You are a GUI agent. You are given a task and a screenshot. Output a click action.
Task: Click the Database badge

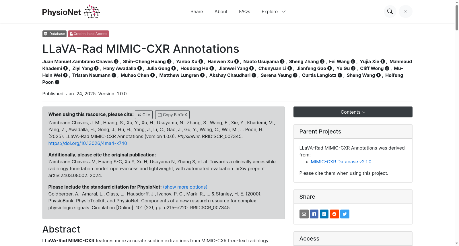pyautogui.click(x=55, y=34)
